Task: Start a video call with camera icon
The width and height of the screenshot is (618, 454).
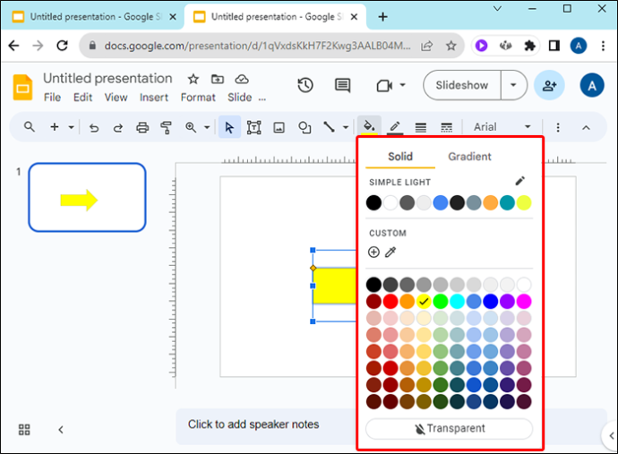Action: (x=384, y=86)
